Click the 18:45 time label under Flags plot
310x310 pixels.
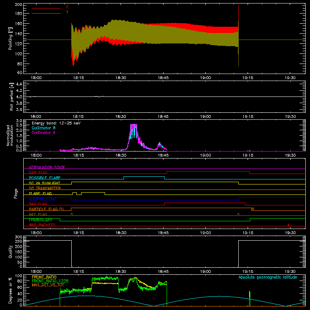point(163,233)
